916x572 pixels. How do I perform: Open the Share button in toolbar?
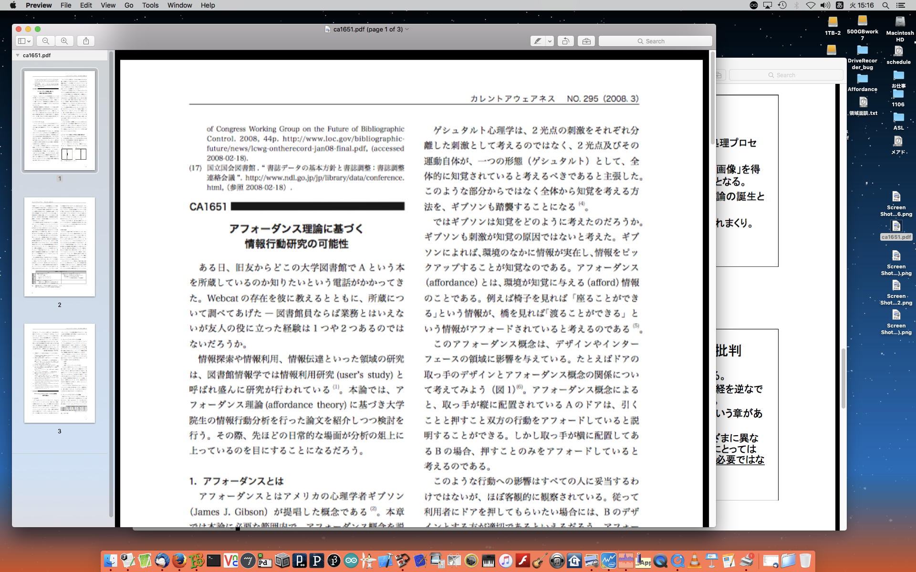click(x=86, y=41)
